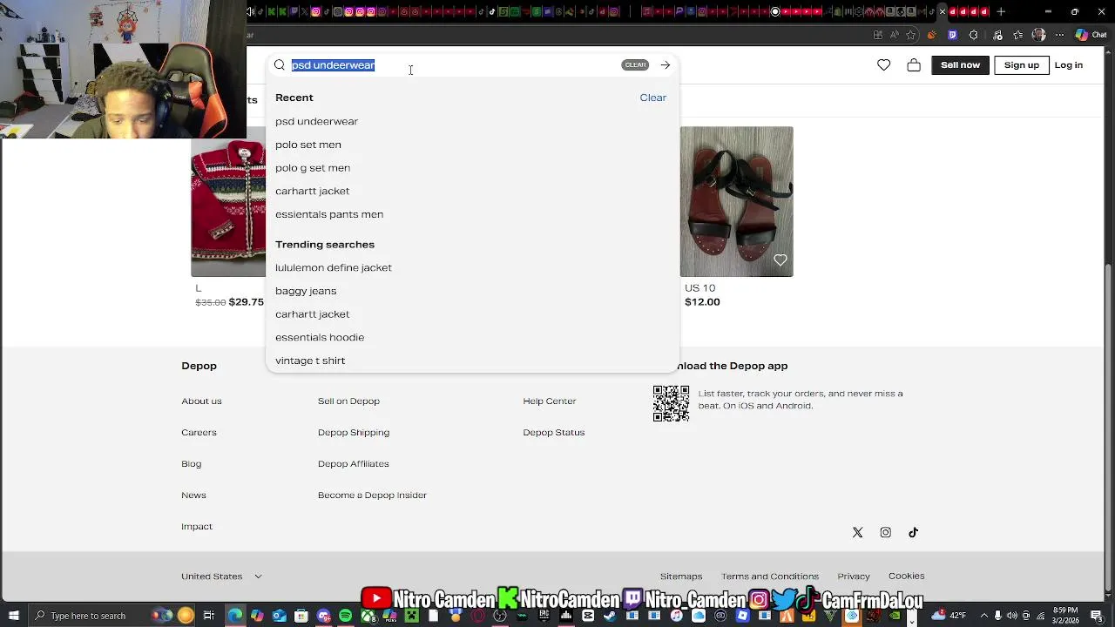Image resolution: width=1115 pixels, height=627 pixels.
Task: Click the Windows taskbar search box
Action: (x=110, y=616)
